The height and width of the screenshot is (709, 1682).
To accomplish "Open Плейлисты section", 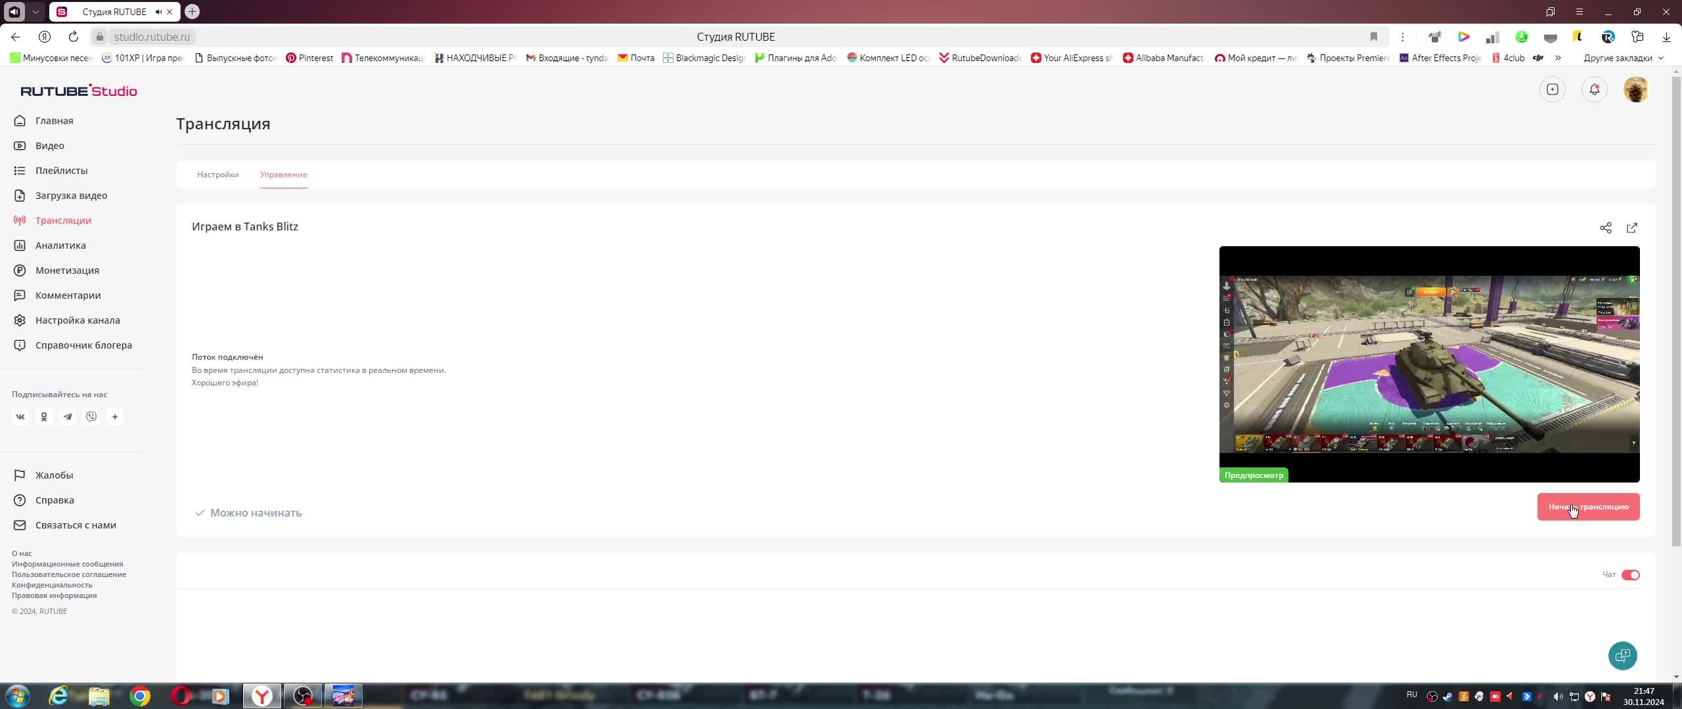I will pos(61,171).
